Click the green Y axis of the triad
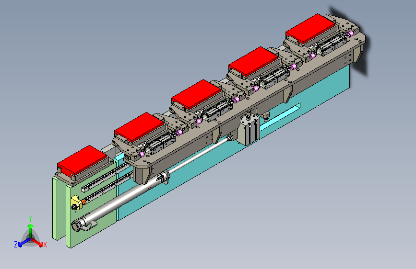The height and width of the screenshot is (269, 416). (30, 230)
